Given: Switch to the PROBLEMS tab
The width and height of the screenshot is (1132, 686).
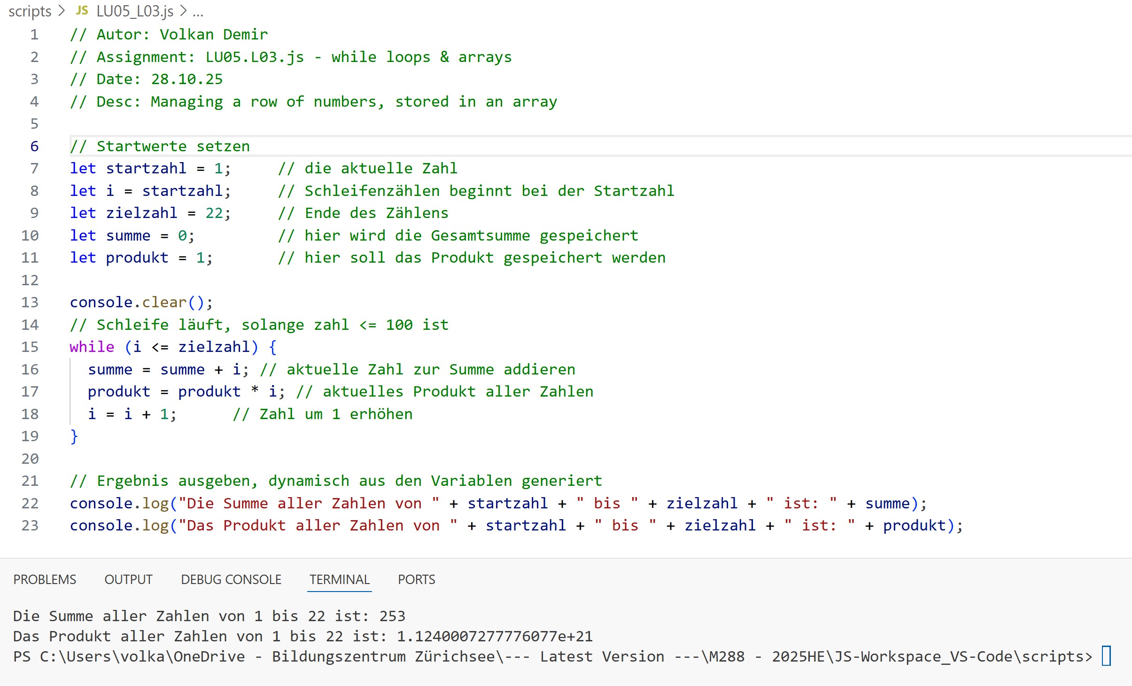Looking at the screenshot, I should [x=45, y=579].
